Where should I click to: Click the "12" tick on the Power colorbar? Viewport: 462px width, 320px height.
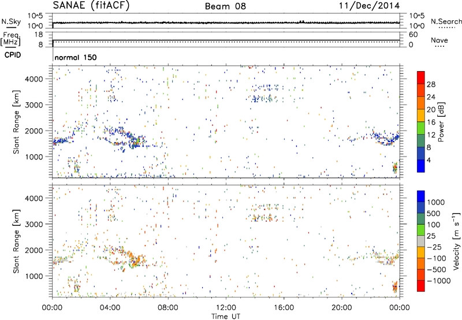coord(431,135)
